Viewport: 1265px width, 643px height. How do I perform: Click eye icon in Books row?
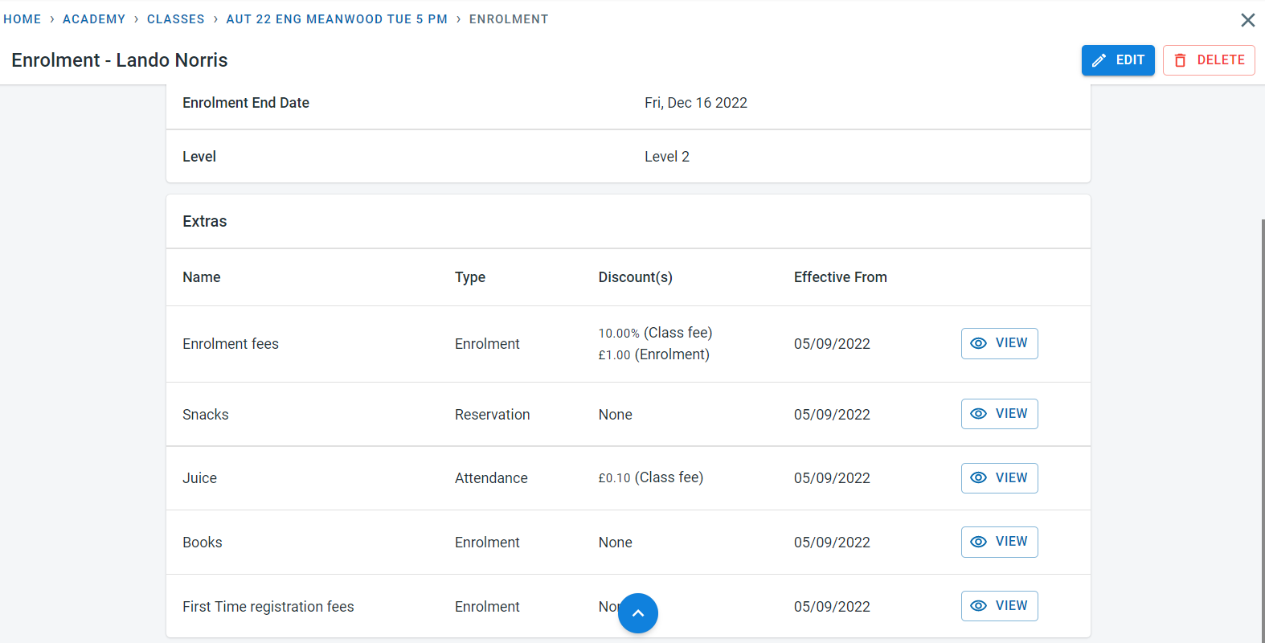pos(978,542)
